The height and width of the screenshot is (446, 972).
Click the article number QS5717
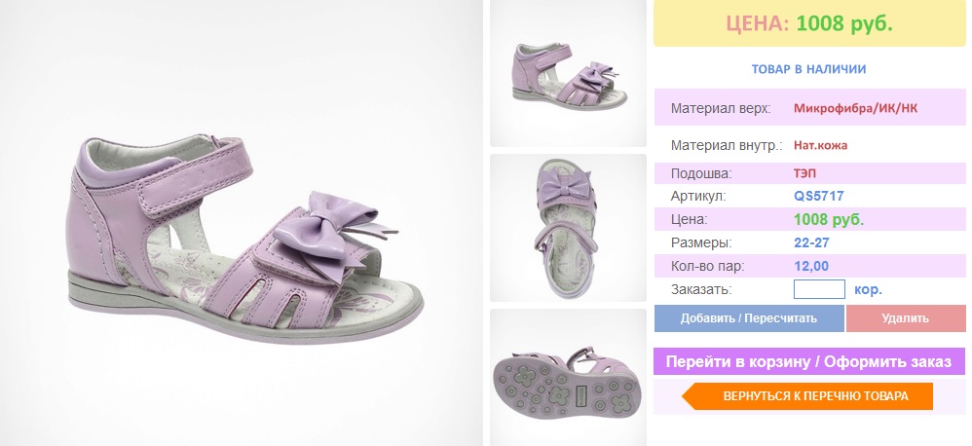point(819,197)
